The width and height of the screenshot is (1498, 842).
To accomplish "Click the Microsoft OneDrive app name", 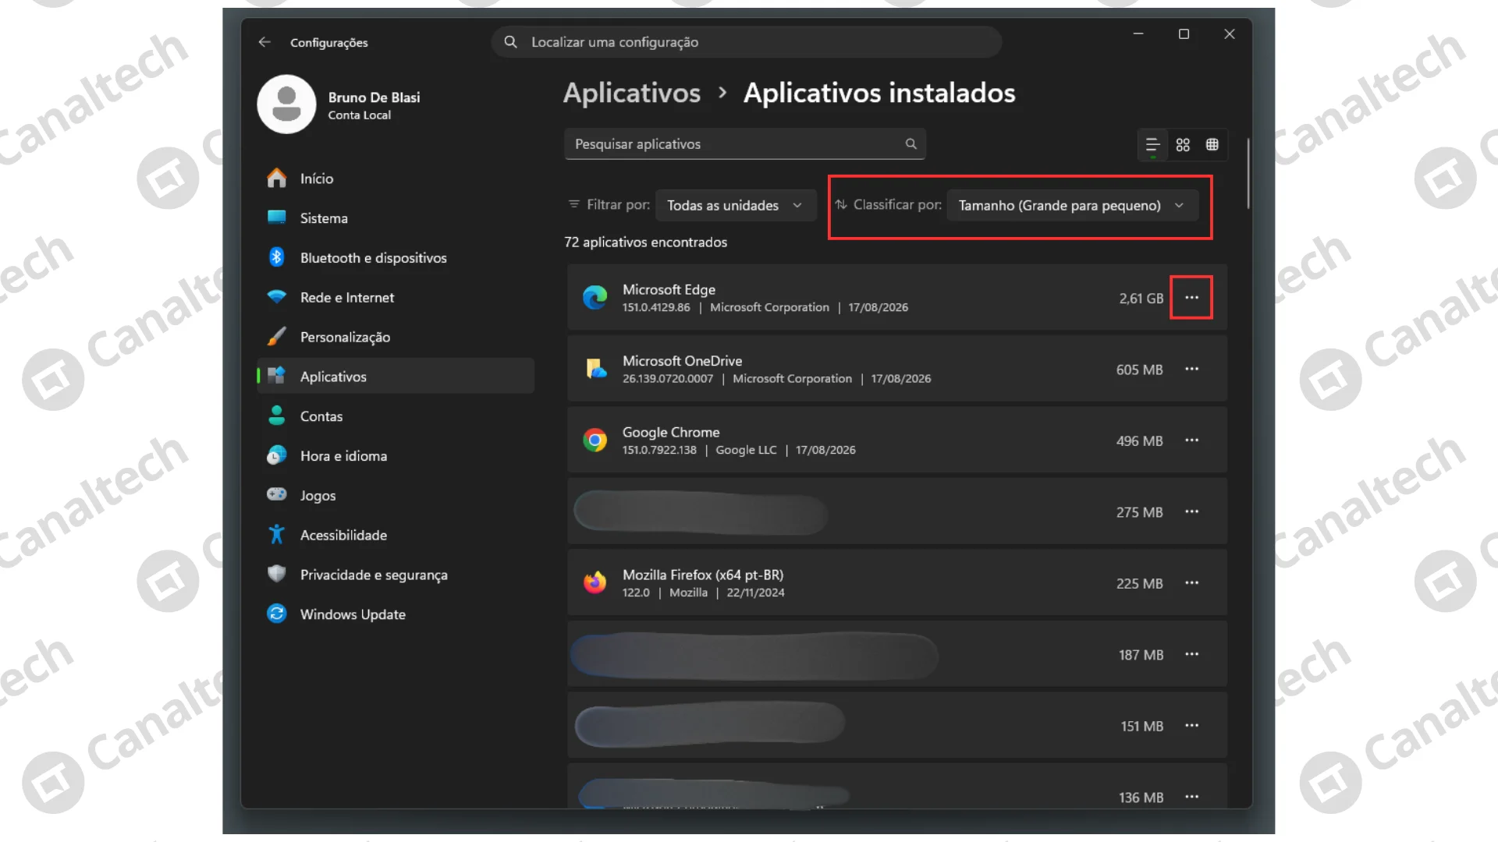I will 682,361.
